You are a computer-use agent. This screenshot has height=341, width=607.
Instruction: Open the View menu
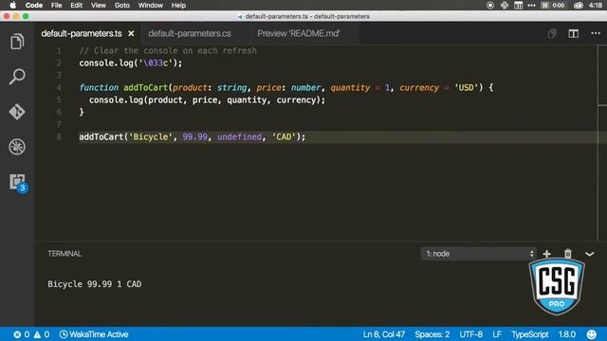pyautogui.click(x=99, y=5)
